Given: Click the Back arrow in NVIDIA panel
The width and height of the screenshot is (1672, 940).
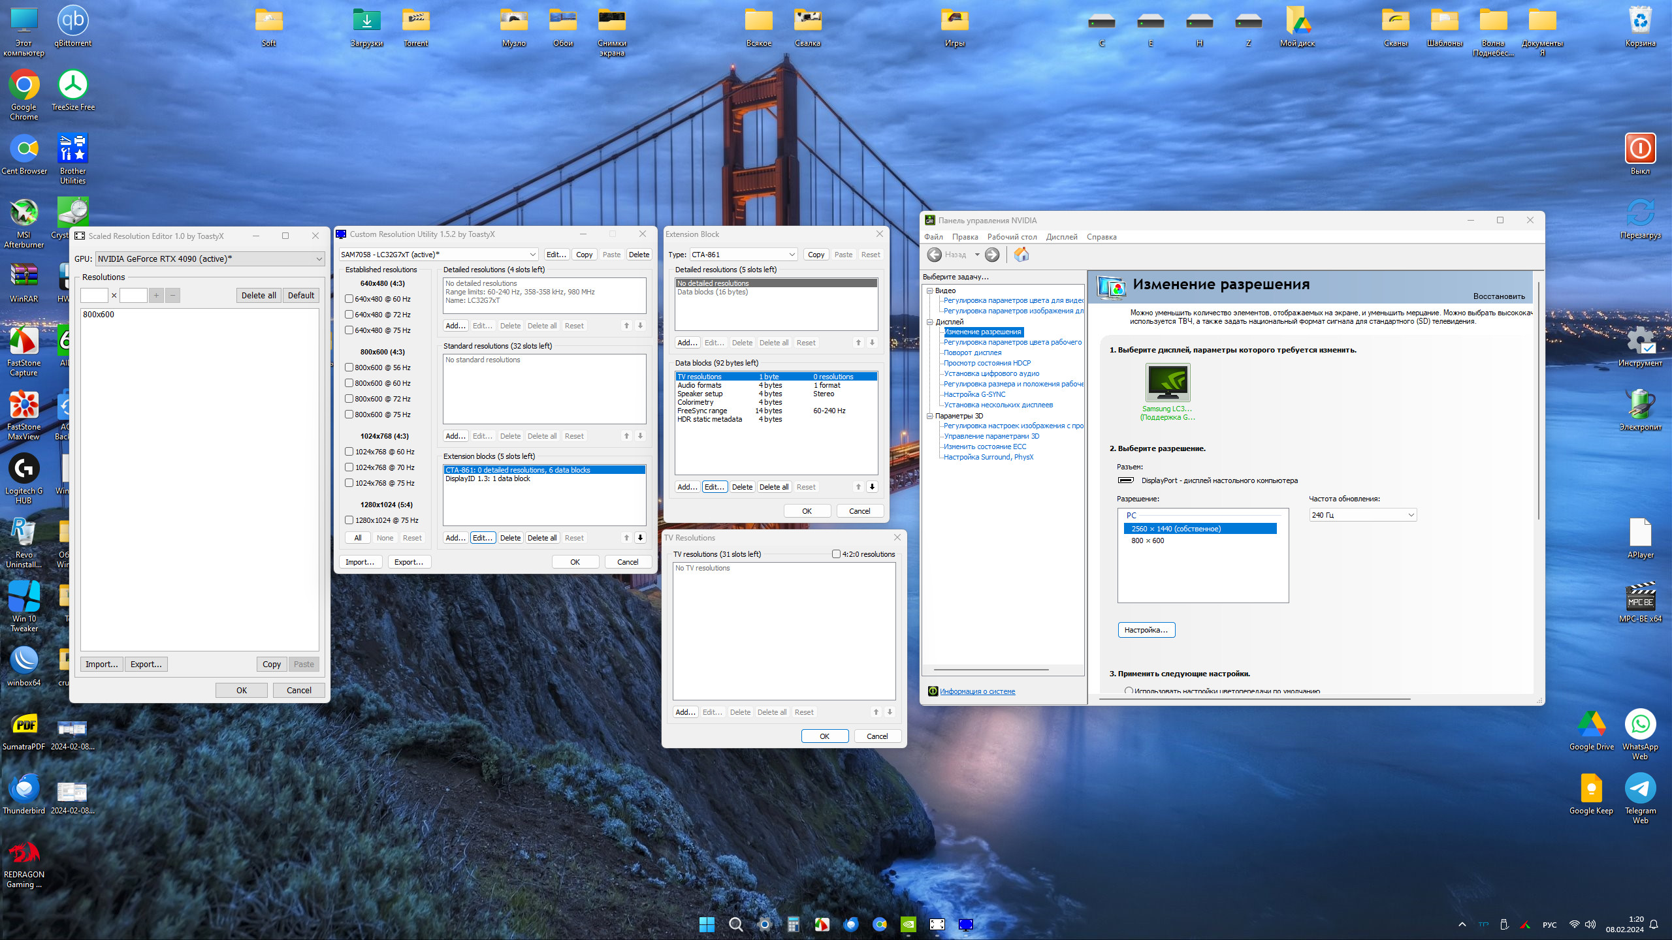Looking at the screenshot, I should tap(935, 255).
